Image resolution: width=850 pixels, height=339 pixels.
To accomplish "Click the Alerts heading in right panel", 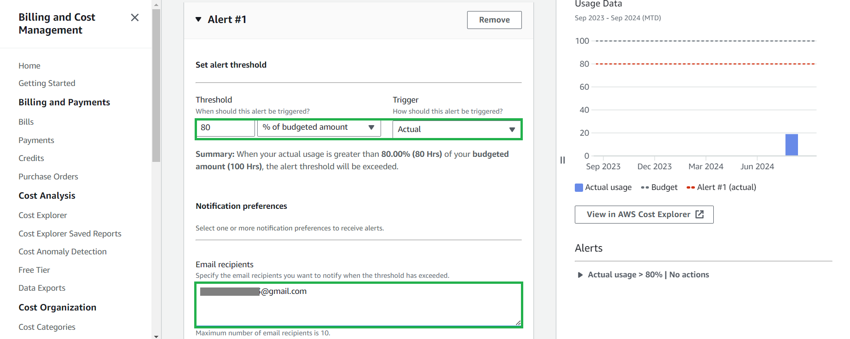I will [x=589, y=248].
